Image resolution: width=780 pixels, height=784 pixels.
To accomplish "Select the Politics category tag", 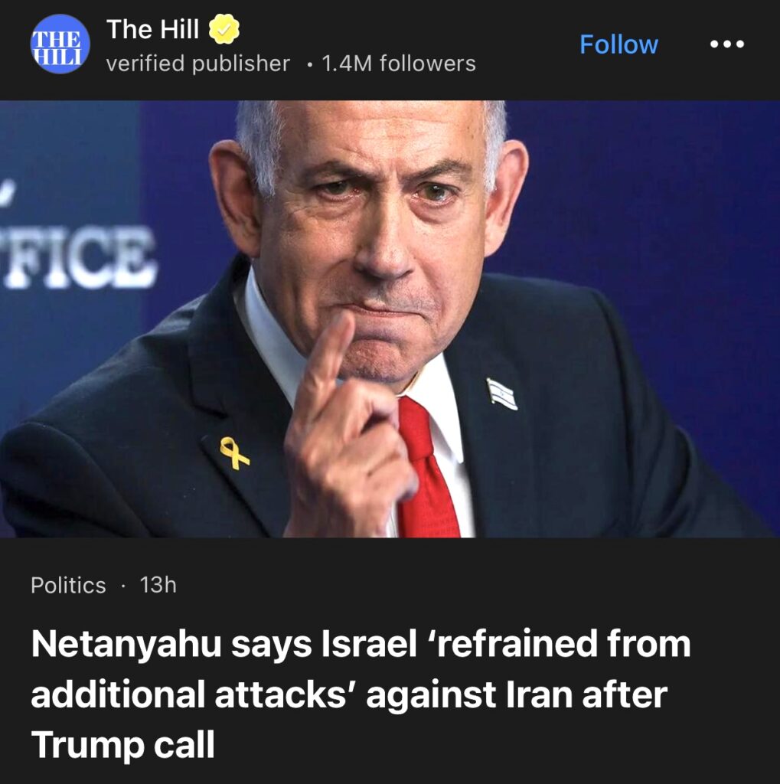I will [x=68, y=585].
